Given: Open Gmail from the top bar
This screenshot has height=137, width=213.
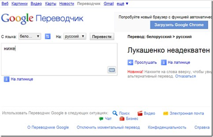Looking at the screenshot, I should tap(108, 4).
